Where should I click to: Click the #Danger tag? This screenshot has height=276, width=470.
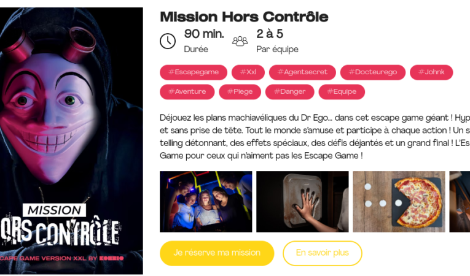[x=289, y=91]
